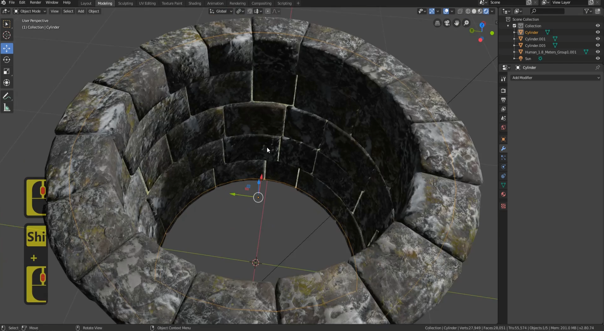Select the Move tool in toolbar
The width and height of the screenshot is (604, 331).
(x=6, y=48)
